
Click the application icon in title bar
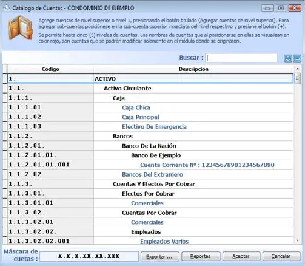(x=7, y=8)
